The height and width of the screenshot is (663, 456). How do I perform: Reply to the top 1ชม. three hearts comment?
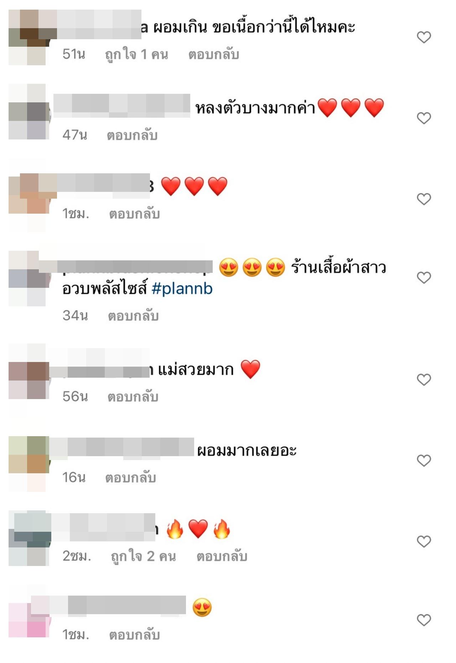click(x=134, y=214)
